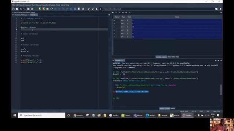Go forward with the right arrow
Image resolution: width=234 pixels, height=131 pixels.
coord(100,9)
